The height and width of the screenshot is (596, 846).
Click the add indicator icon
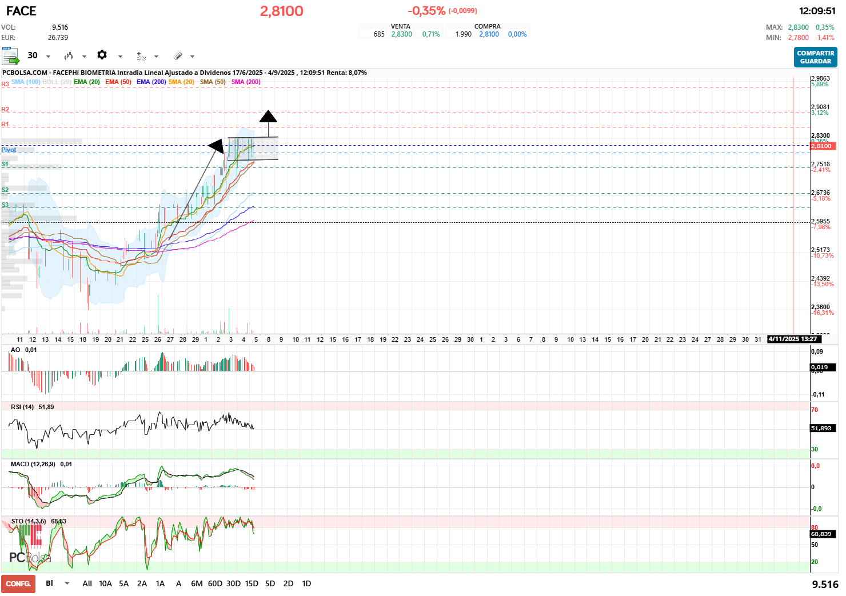coord(141,56)
